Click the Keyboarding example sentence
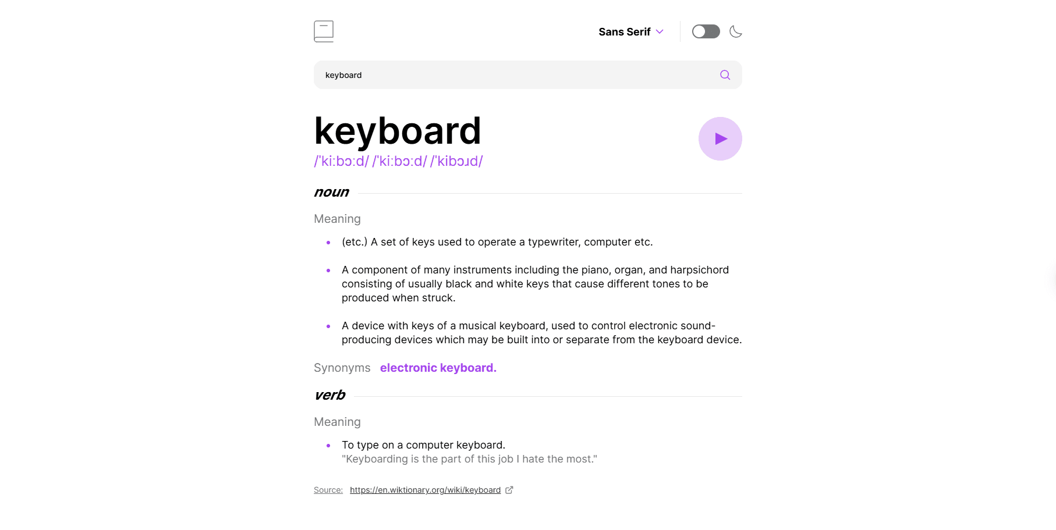Viewport: 1056px width, 530px height. tap(469, 459)
